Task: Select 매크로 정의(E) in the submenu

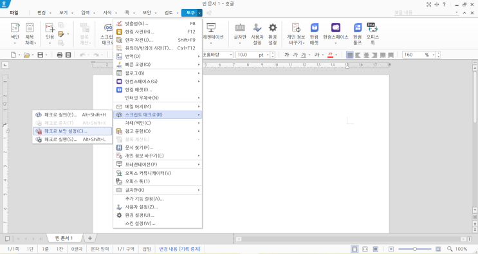Action: point(72,115)
